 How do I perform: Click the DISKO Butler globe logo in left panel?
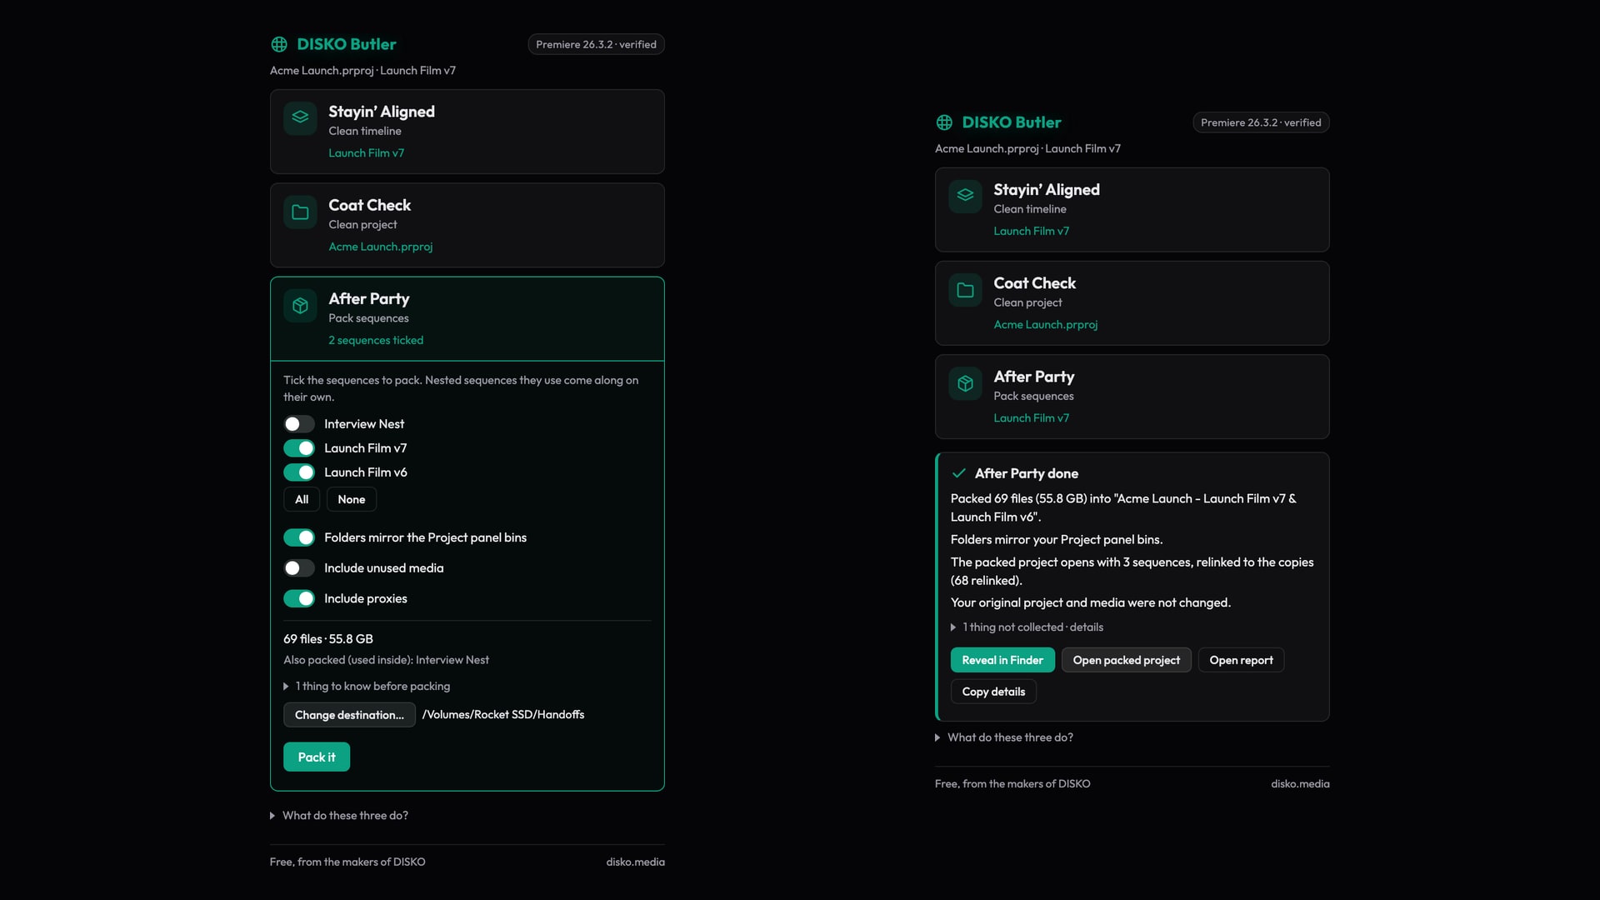coord(279,44)
